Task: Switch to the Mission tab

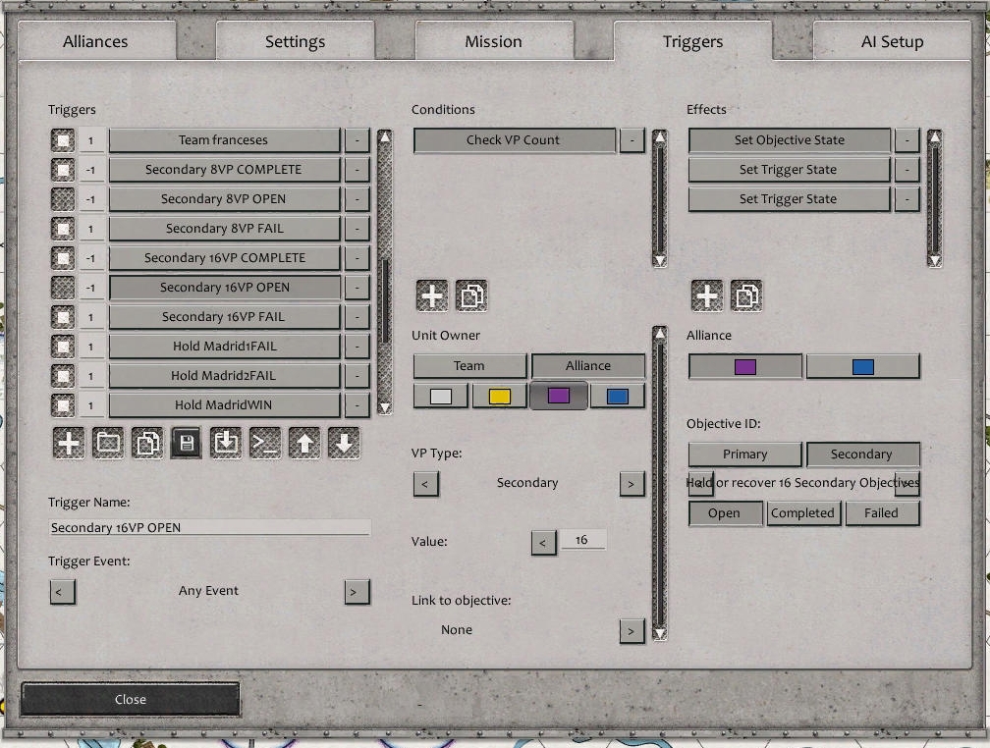Action: click(494, 41)
